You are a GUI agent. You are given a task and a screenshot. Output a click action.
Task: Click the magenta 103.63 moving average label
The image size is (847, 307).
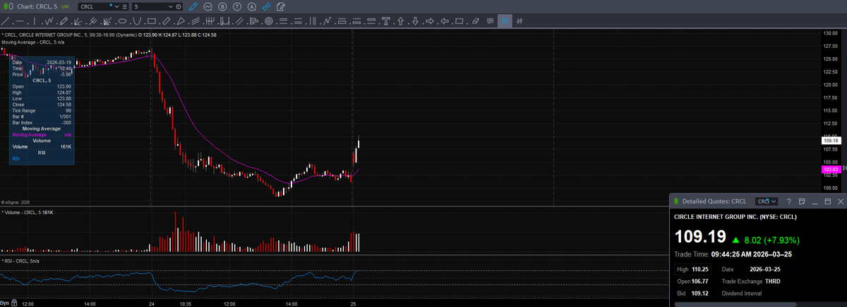coord(830,170)
